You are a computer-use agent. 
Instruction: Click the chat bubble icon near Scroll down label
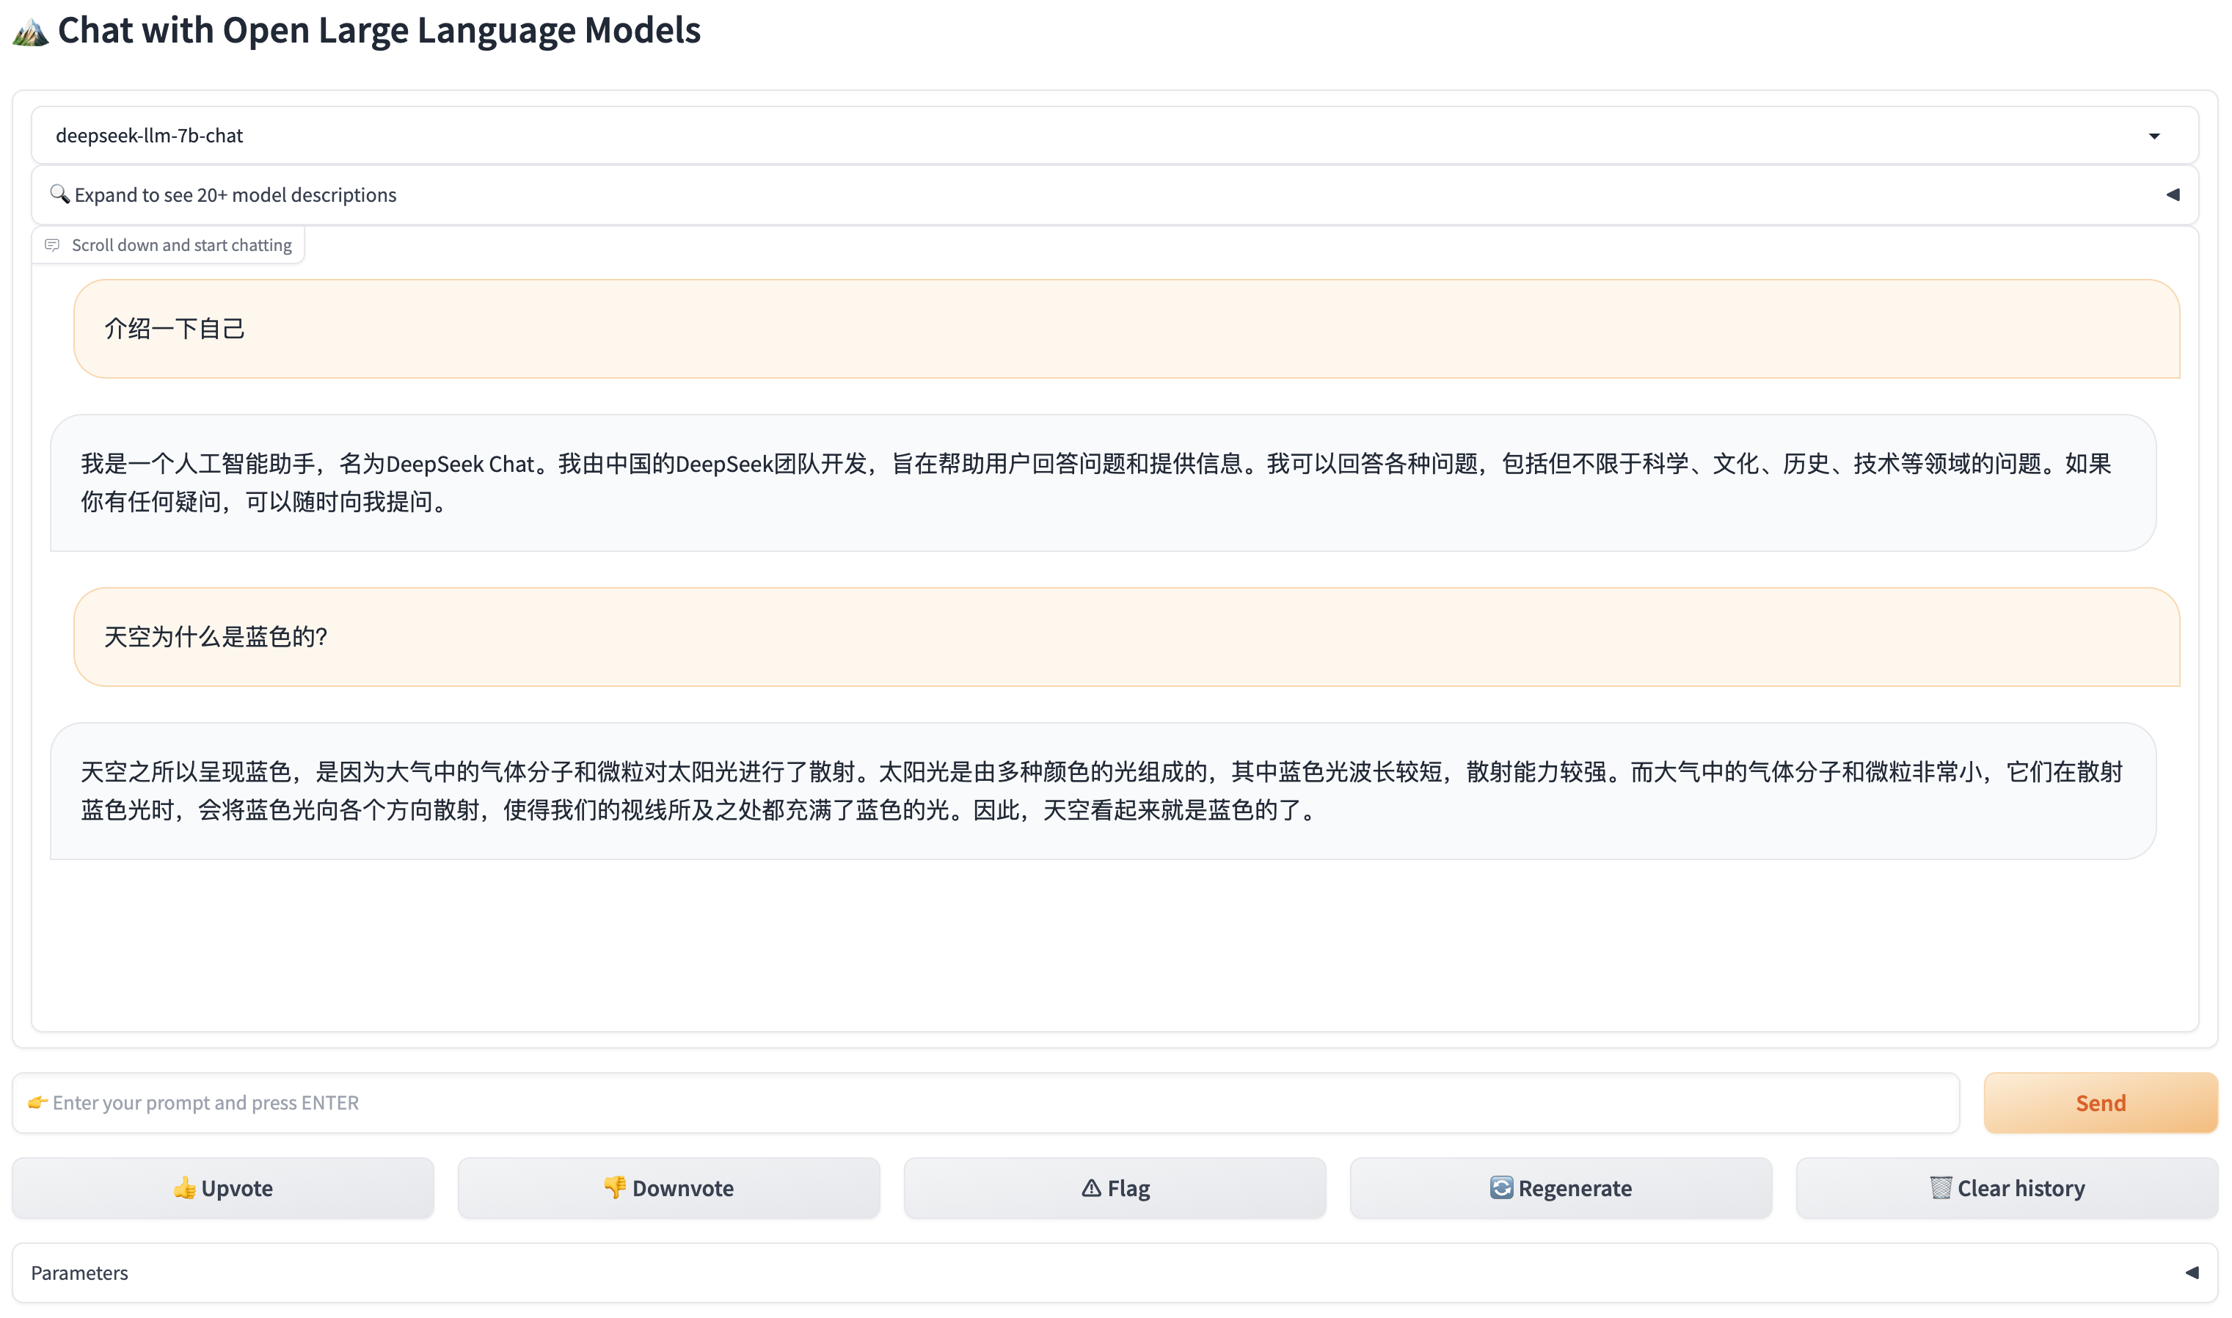click(x=52, y=245)
